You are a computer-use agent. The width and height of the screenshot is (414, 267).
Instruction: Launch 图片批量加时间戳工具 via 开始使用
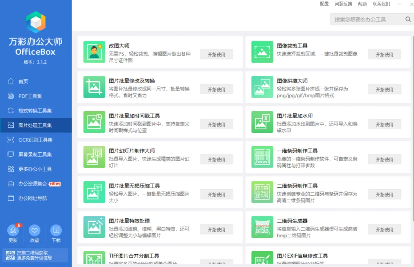[217, 125]
